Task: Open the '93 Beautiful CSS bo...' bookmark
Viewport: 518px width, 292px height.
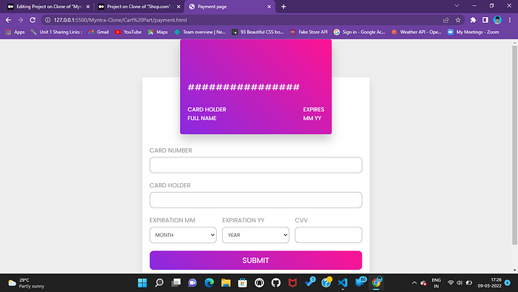Action: (x=258, y=32)
